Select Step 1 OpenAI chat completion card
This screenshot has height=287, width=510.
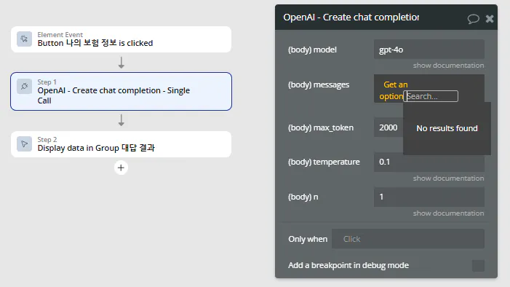121,91
